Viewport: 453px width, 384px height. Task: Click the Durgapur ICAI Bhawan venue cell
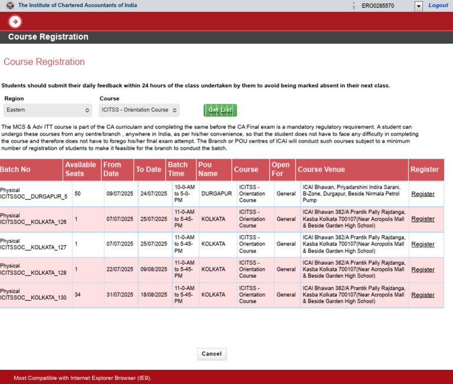tap(352, 193)
